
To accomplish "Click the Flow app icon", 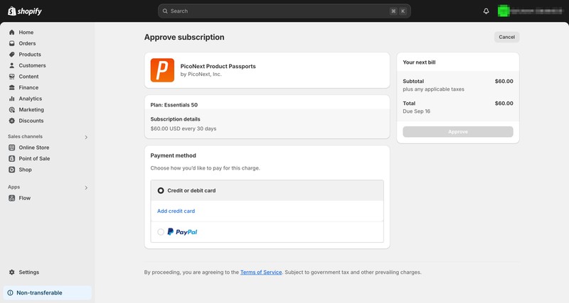I will (x=12, y=198).
